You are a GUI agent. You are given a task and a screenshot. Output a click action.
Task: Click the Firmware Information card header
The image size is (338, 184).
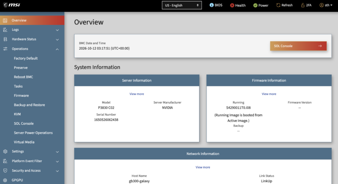click(269, 80)
